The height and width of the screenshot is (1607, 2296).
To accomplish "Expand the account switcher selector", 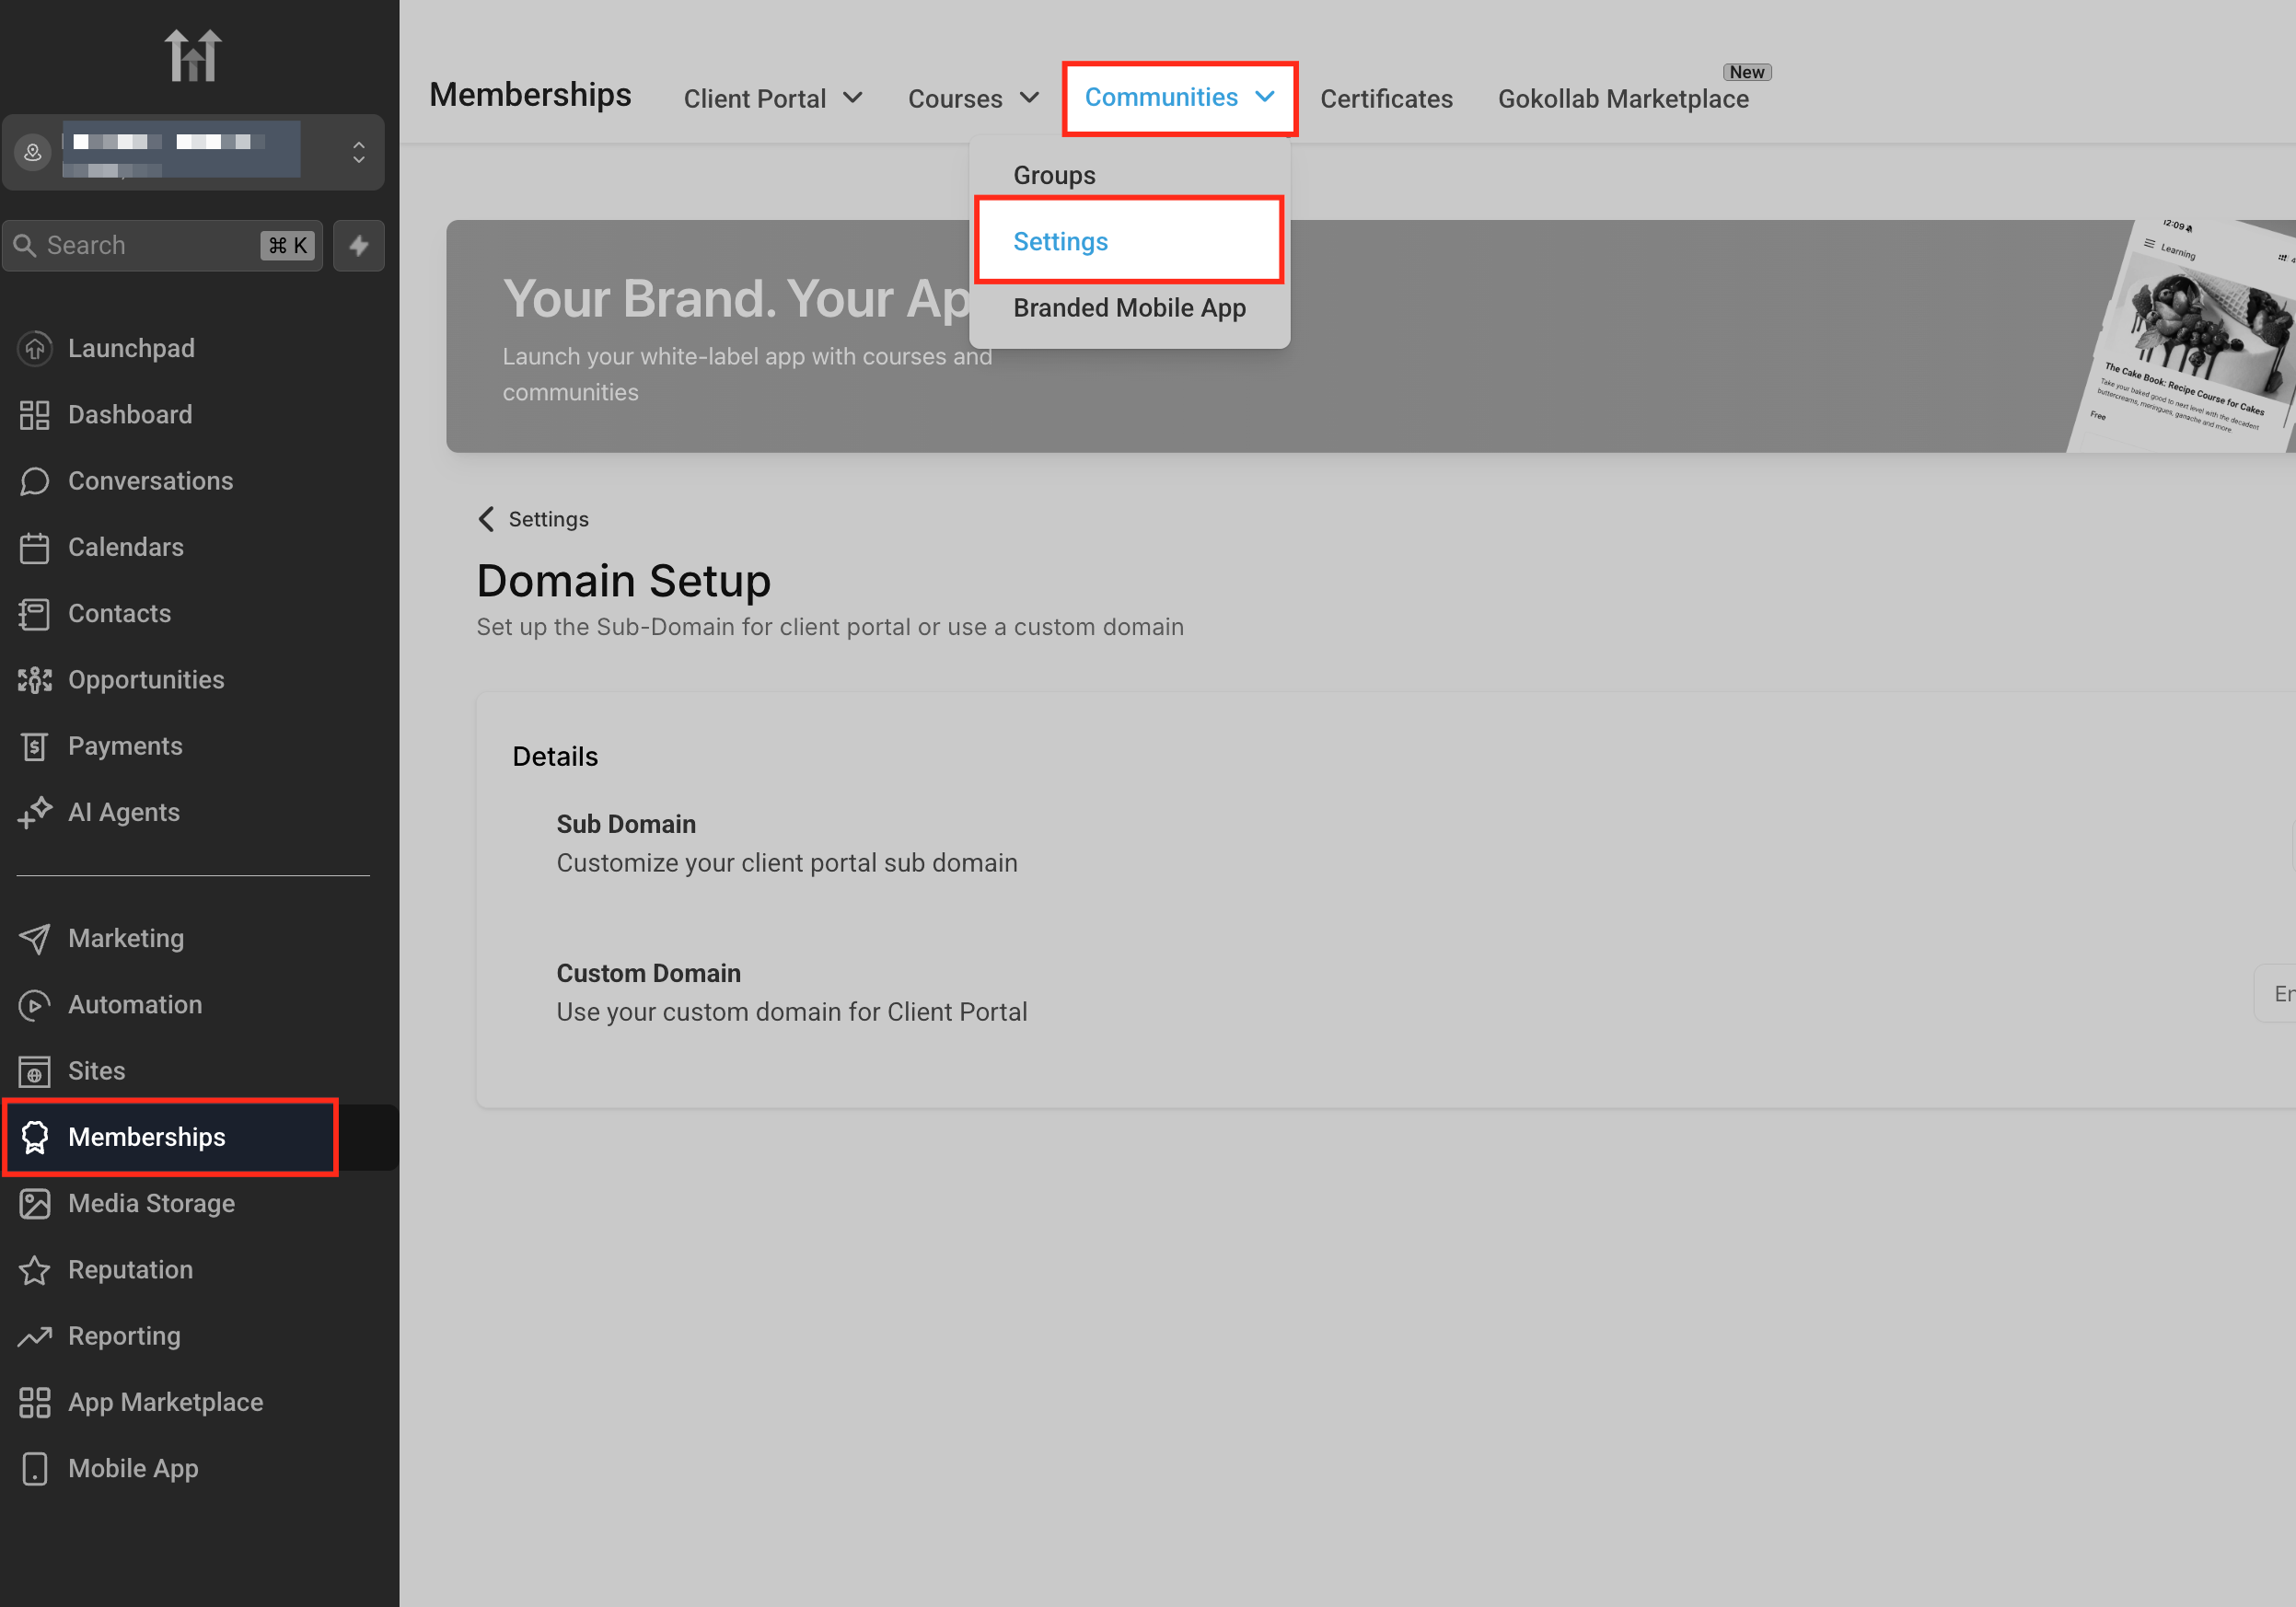I will pos(358,152).
